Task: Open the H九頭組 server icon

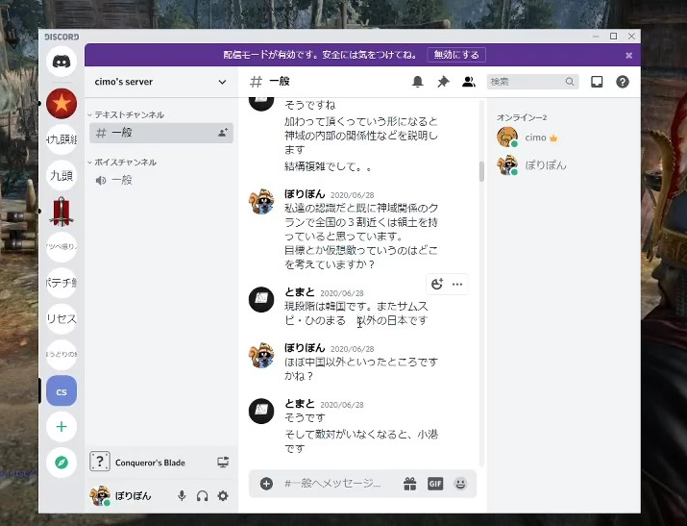Action: click(x=61, y=139)
